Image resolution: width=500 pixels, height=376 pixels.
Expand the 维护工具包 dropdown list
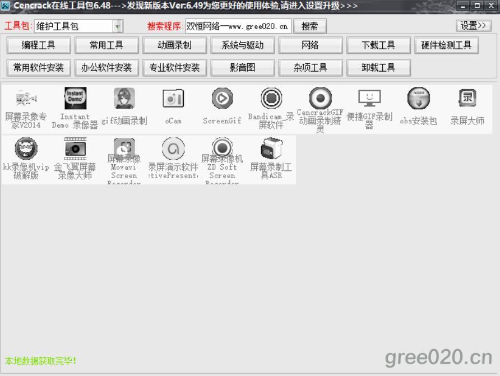(118, 26)
